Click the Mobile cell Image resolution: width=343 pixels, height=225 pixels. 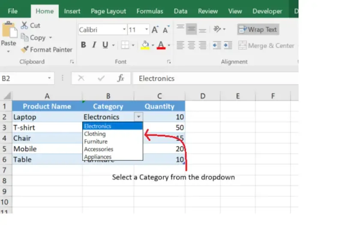click(47, 149)
